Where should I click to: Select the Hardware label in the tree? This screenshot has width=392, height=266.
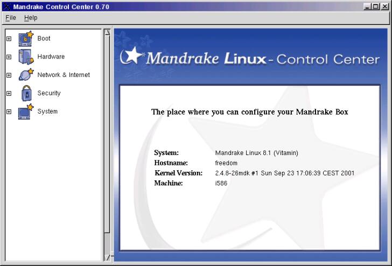point(51,57)
